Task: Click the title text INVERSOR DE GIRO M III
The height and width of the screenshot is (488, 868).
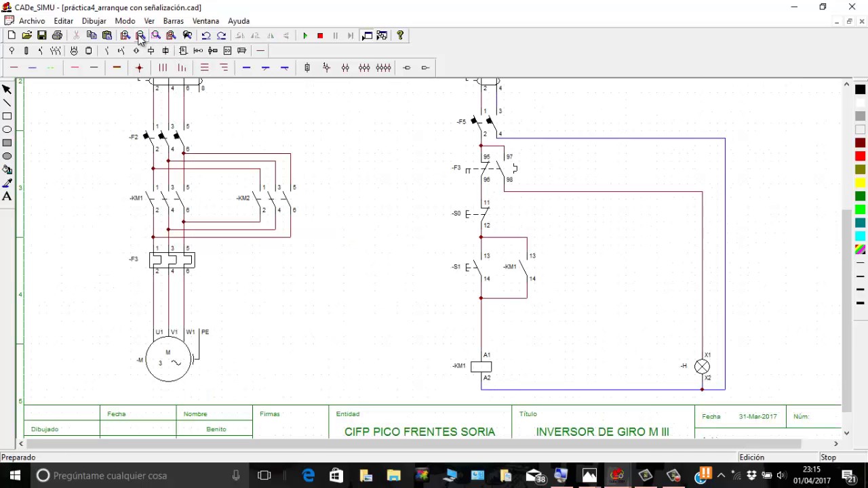Action: (602, 432)
